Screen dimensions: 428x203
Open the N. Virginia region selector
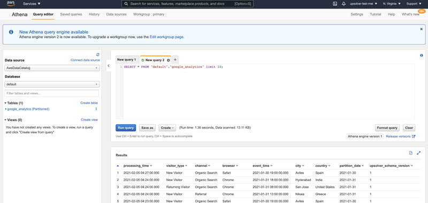click(x=392, y=4)
